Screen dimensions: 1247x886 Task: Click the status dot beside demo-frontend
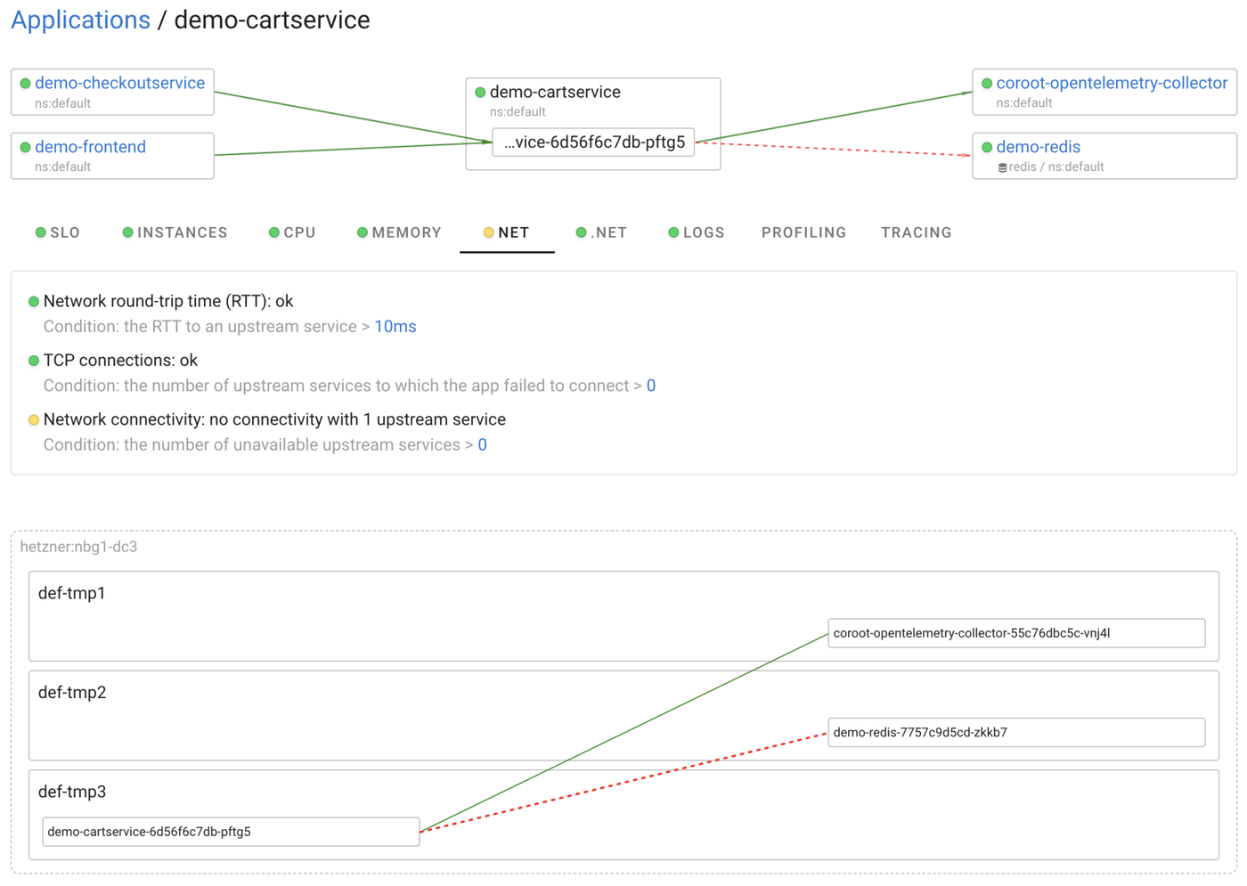pos(24,147)
